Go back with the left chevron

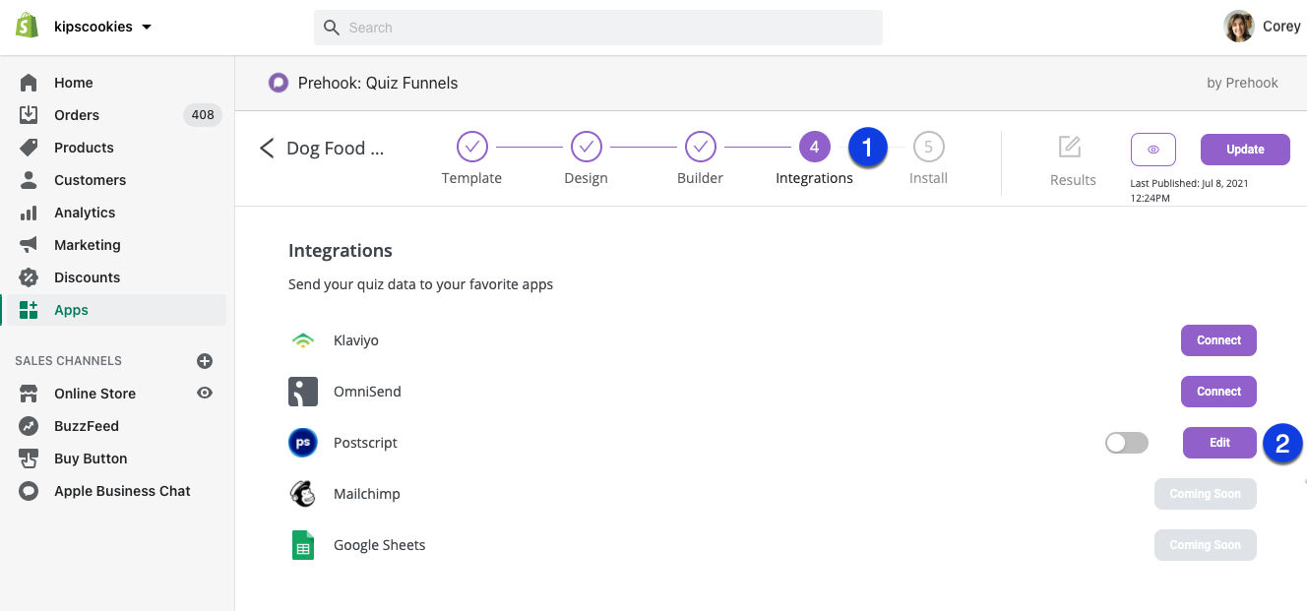266,149
